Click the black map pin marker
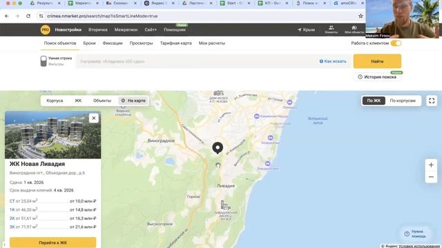Image resolution: width=442 pixels, height=248 pixels. click(218, 148)
